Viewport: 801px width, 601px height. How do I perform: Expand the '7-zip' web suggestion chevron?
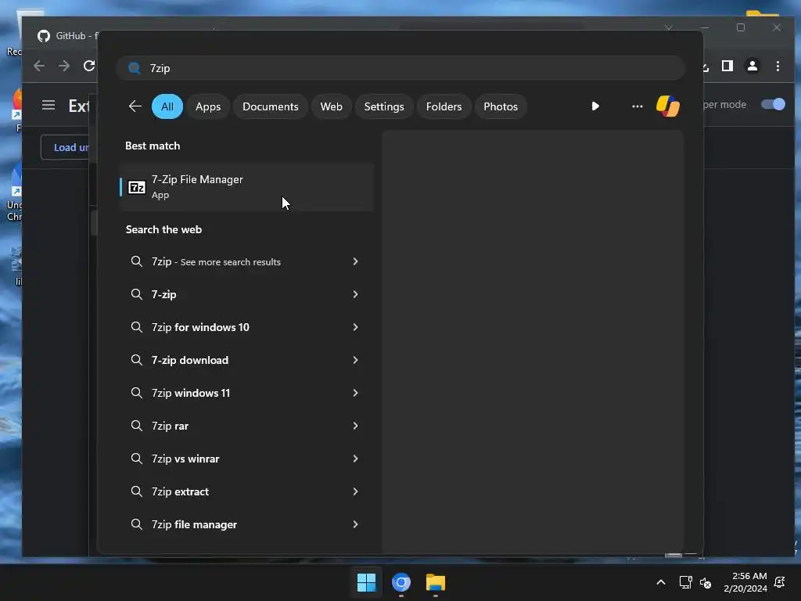pos(355,294)
